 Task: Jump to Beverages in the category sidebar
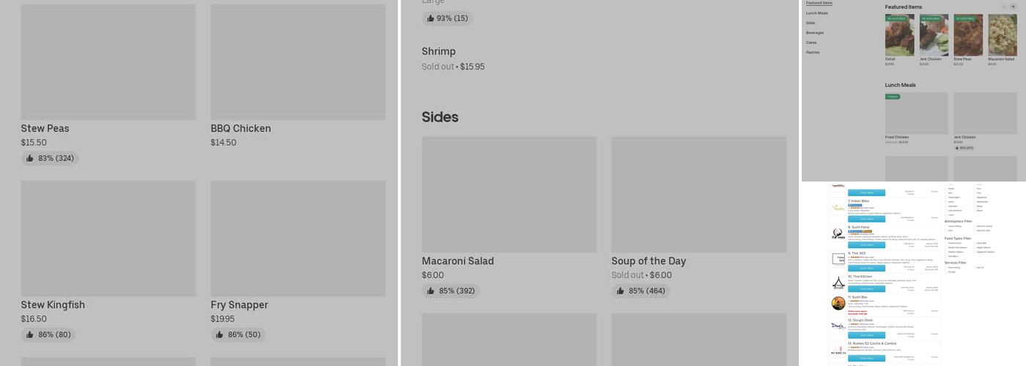(x=815, y=33)
